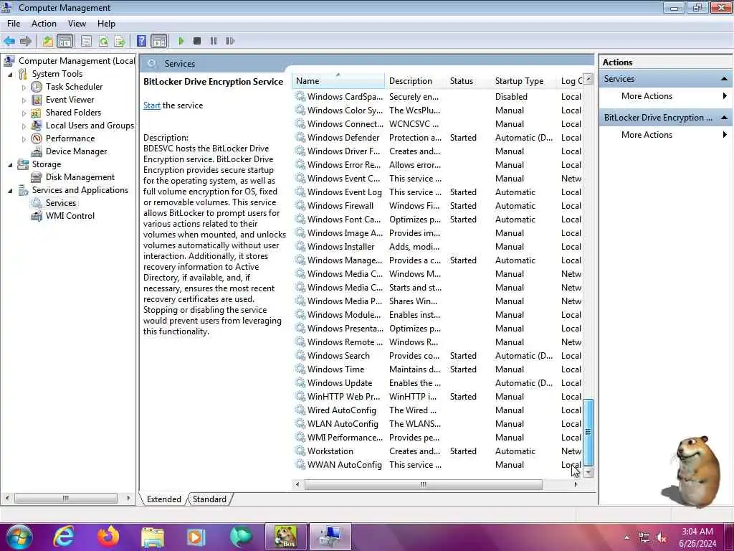734x551 pixels.
Task: Sort by the Description column header
Action: [x=415, y=81]
